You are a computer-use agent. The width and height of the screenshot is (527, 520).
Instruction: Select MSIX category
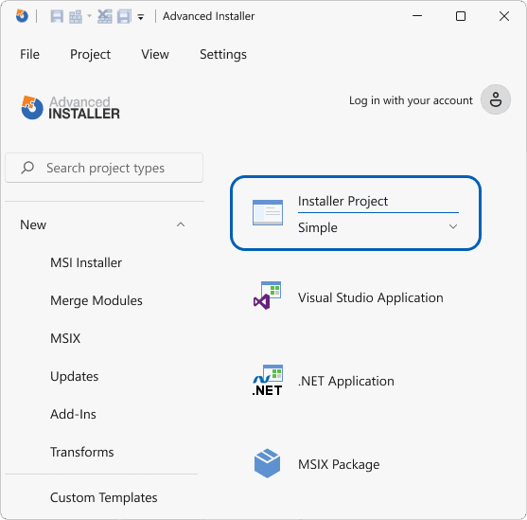pyautogui.click(x=65, y=338)
